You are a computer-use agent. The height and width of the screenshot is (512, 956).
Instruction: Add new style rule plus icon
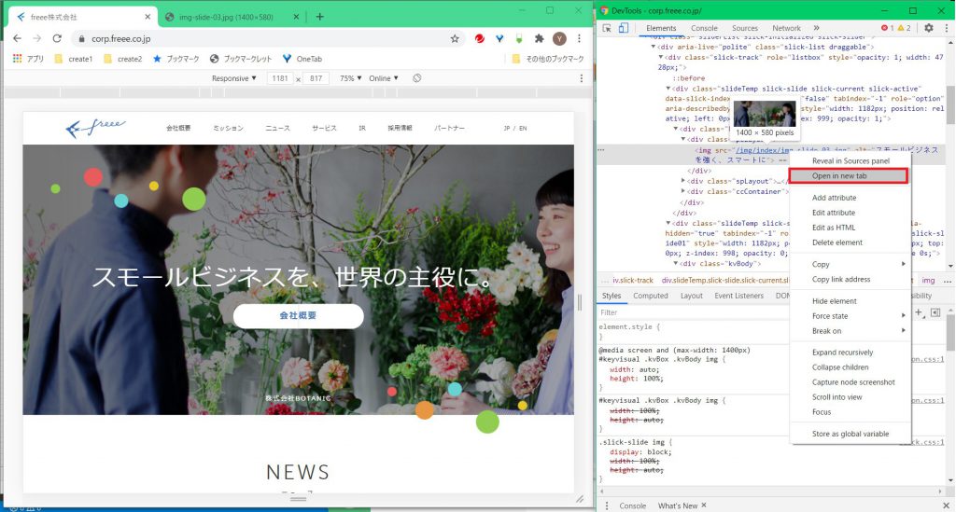click(919, 312)
